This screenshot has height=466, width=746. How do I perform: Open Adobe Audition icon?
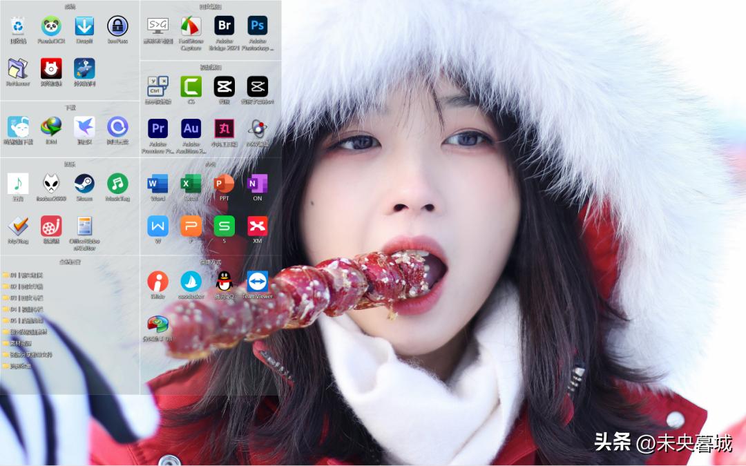click(191, 128)
